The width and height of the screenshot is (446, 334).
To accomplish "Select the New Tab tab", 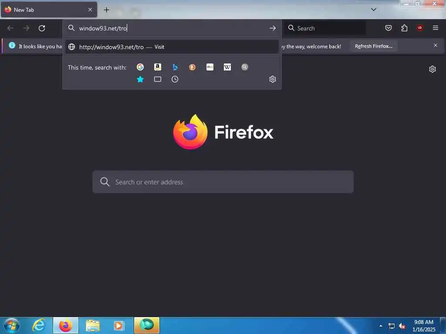I will point(49,10).
